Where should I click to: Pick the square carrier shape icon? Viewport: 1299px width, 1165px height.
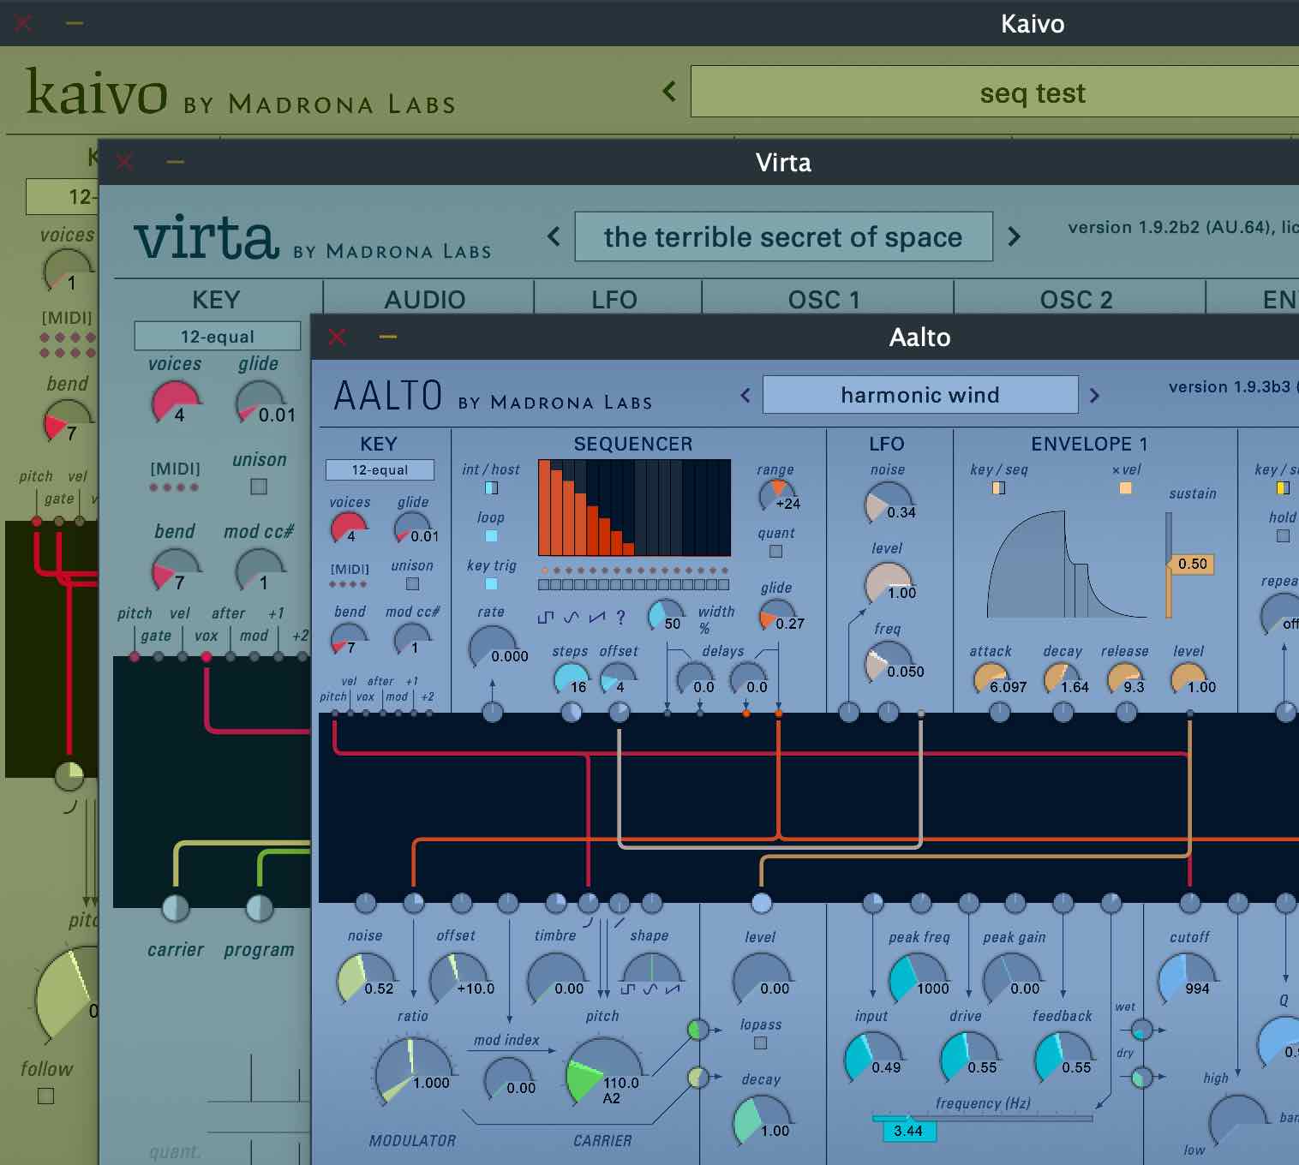(x=628, y=989)
